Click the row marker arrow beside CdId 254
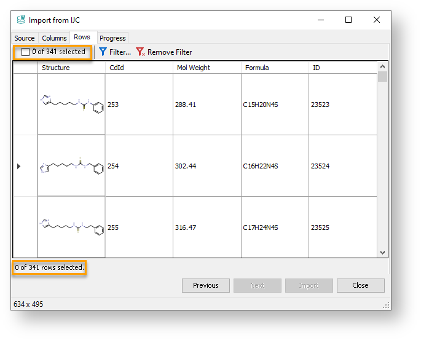 coord(18,166)
